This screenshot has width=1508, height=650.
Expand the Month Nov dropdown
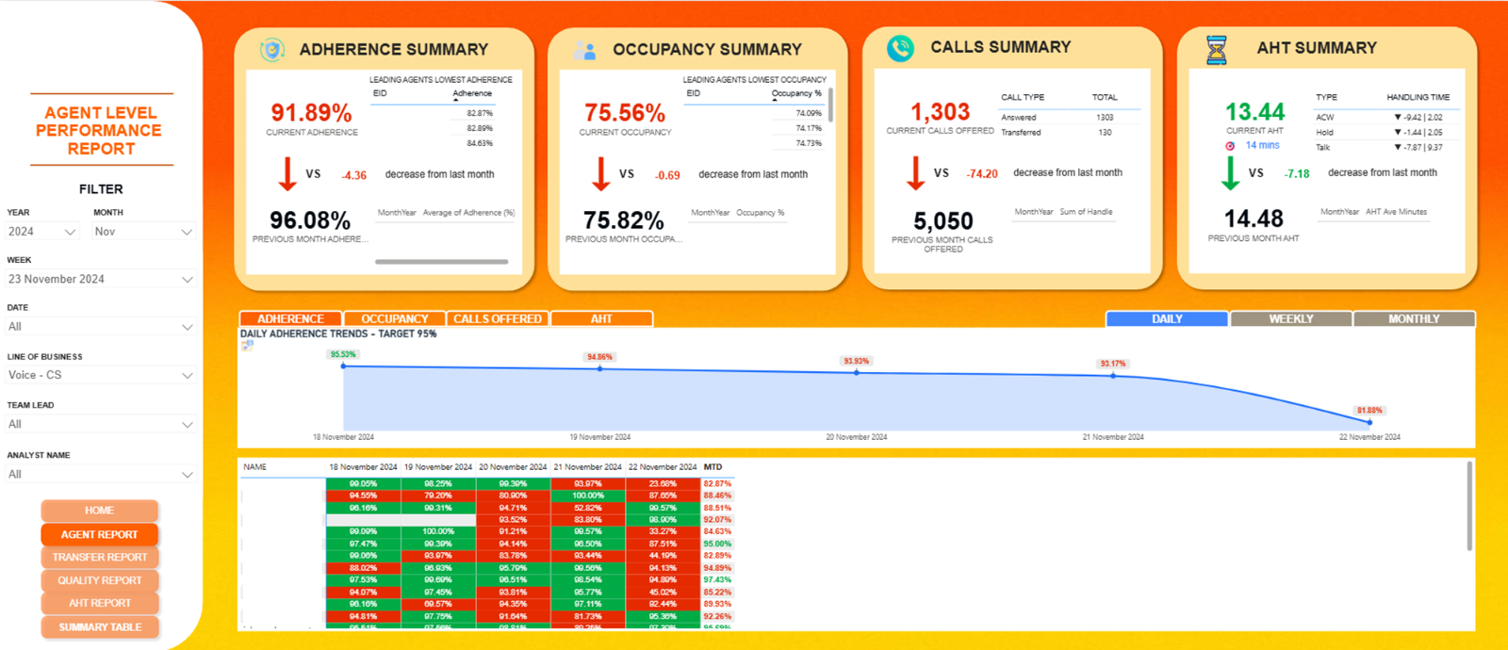(x=144, y=232)
